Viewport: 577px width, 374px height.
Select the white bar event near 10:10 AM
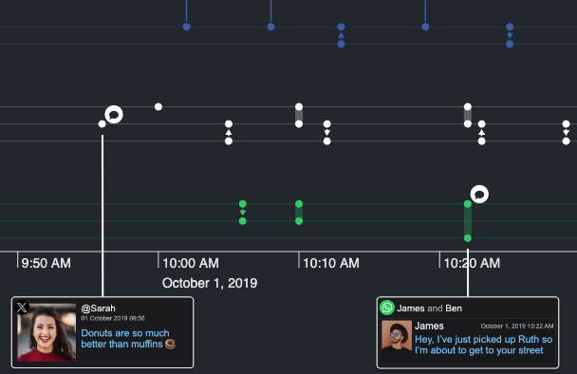[299, 115]
